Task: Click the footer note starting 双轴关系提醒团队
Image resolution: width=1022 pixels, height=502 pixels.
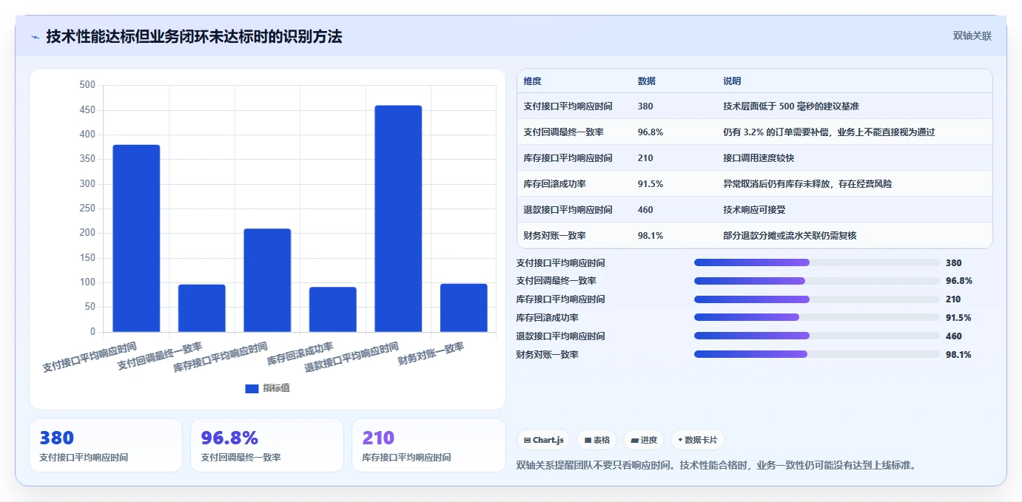Action: click(x=716, y=465)
